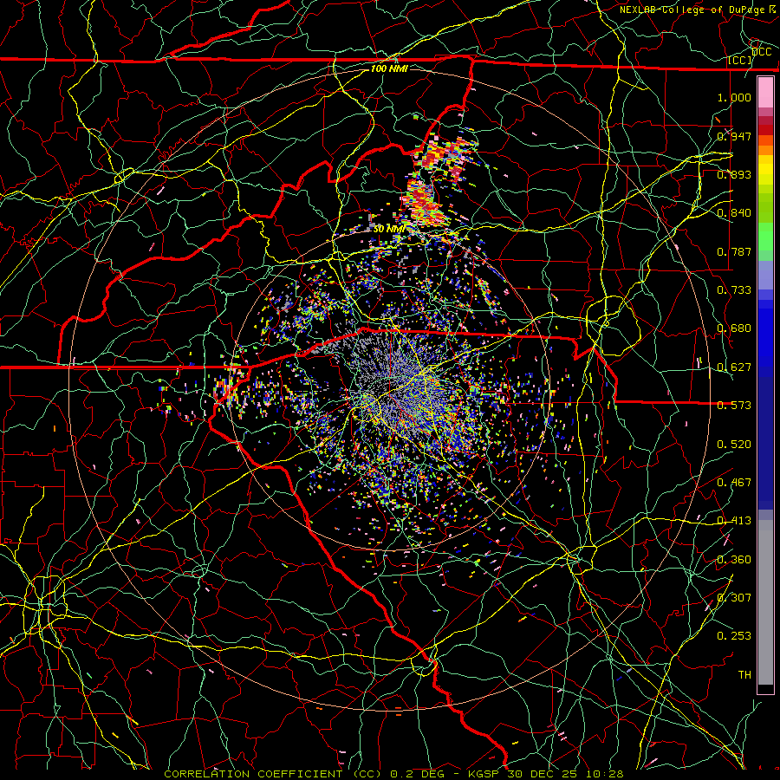This screenshot has width=780, height=780.
Task: Click the 0.573 scale value
Action: [734, 406]
